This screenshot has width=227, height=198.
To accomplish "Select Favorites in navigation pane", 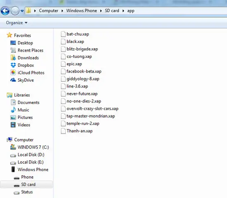I will pyautogui.click(x=22, y=35).
